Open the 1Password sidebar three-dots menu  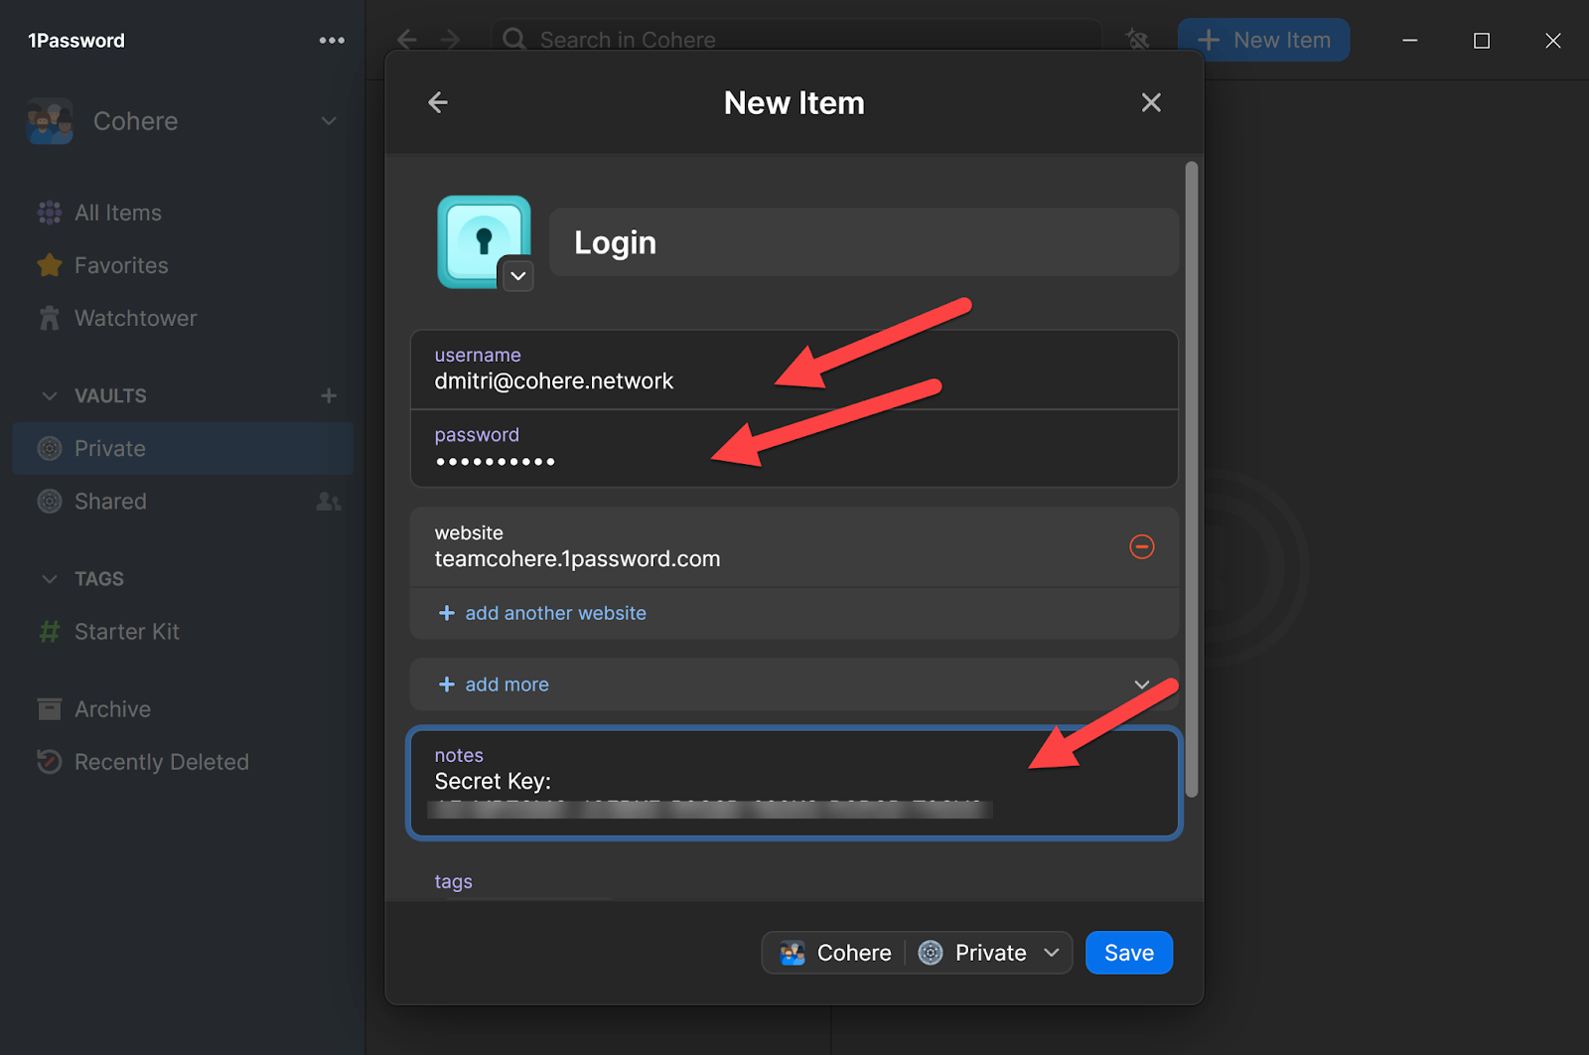(x=332, y=41)
